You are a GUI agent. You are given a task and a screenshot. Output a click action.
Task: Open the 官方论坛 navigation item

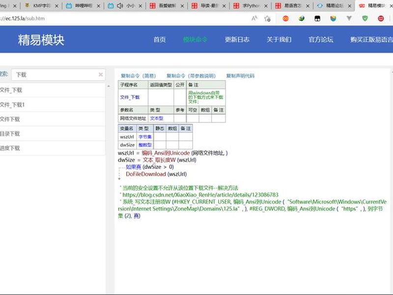321,39
